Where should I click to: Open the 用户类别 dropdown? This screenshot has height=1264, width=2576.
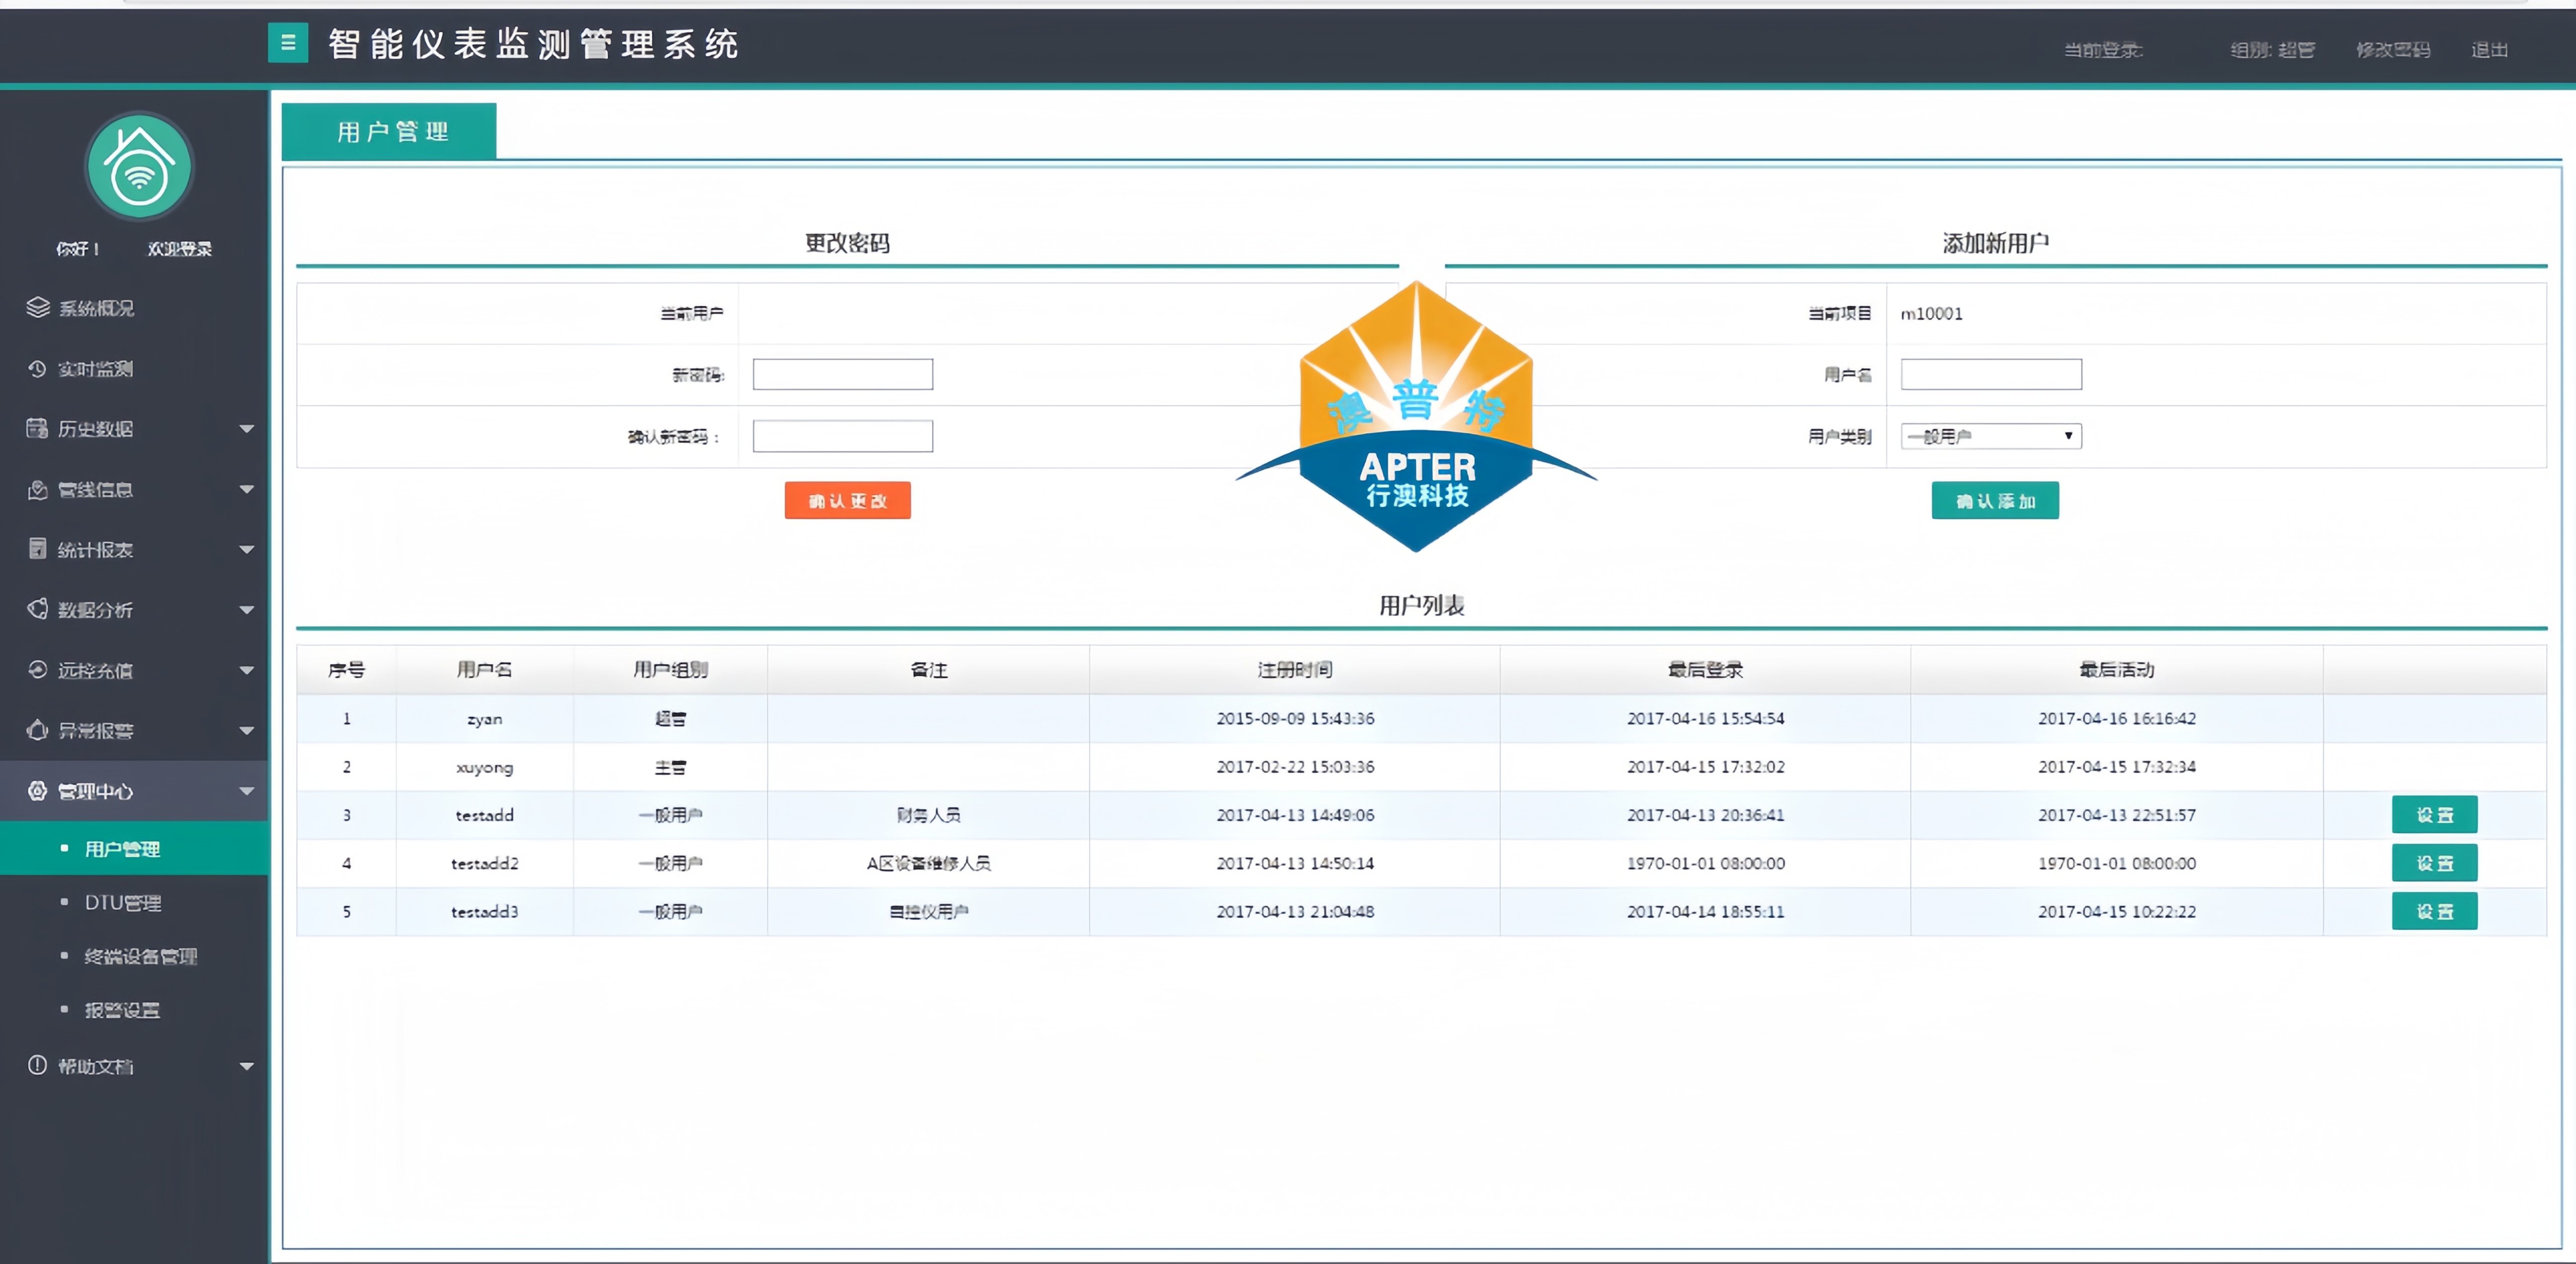click(1990, 436)
